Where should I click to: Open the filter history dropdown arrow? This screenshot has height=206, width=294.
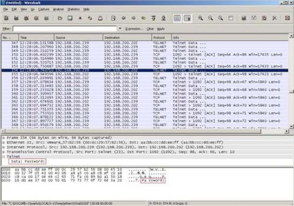tap(120, 29)
